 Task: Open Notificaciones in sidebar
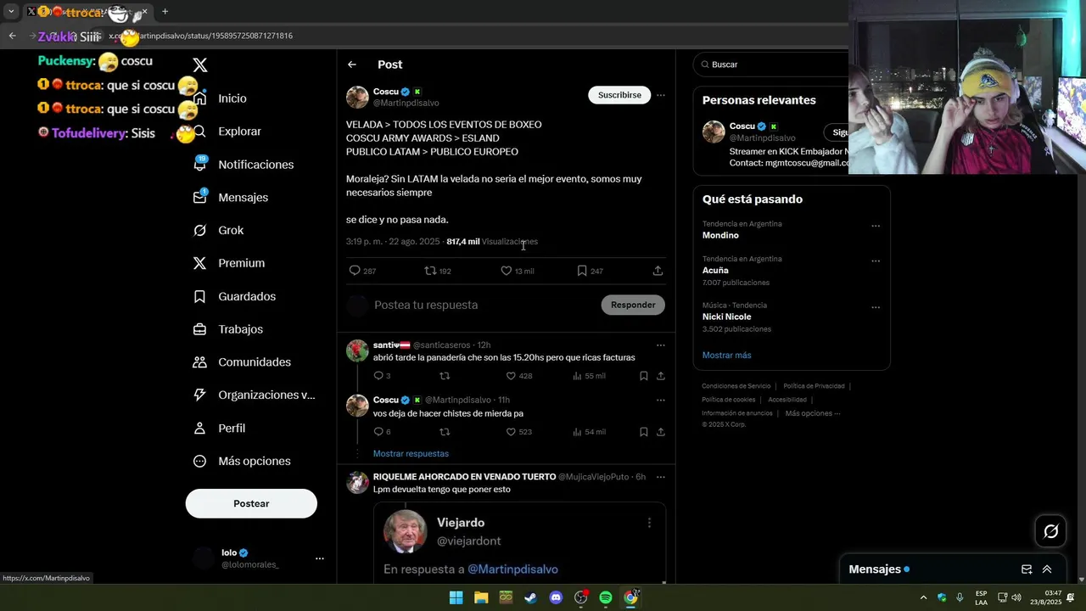pyautogui.click(x=255, y=165)
